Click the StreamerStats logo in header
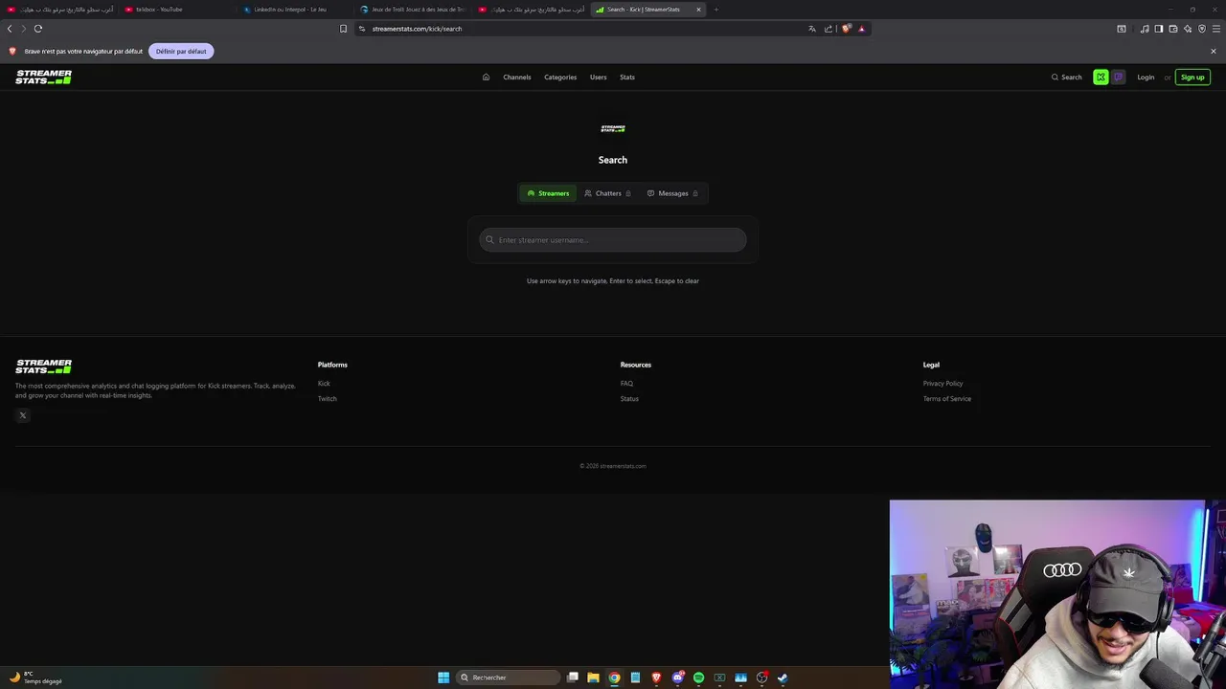 point(43,78)
